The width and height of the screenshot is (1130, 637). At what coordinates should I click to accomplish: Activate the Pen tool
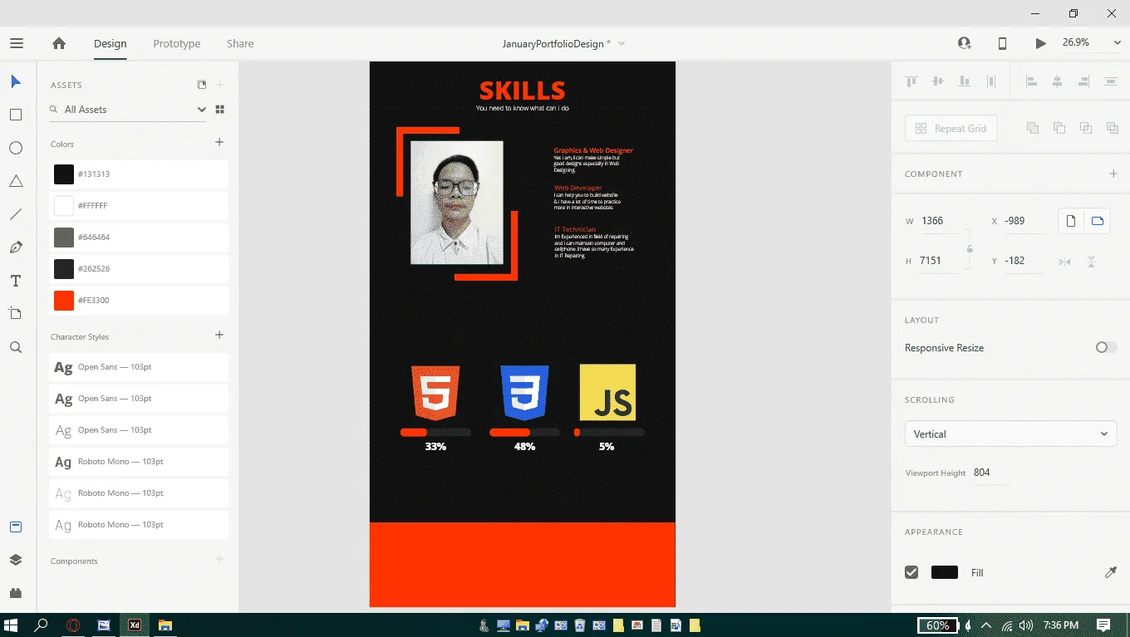click(x=16, y=247)
